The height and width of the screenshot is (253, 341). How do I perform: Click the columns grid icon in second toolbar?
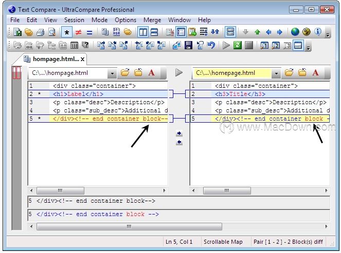(74, 45)
